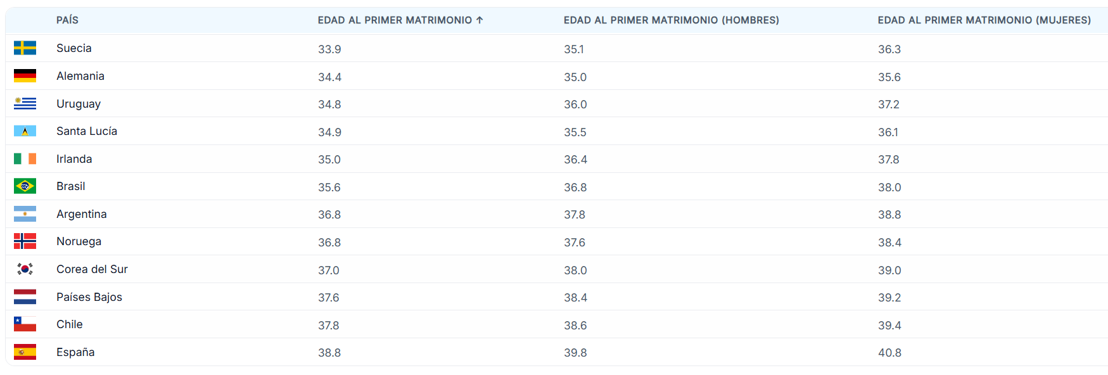Click the Santa Lucía country name
The image size is (1108, 375).
(x=86, y=131)
